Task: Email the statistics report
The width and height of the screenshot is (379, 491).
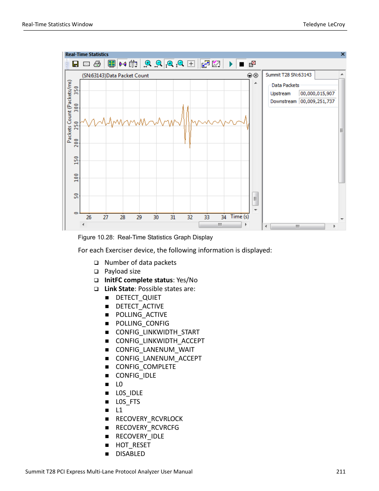Action: click(86, 64)
